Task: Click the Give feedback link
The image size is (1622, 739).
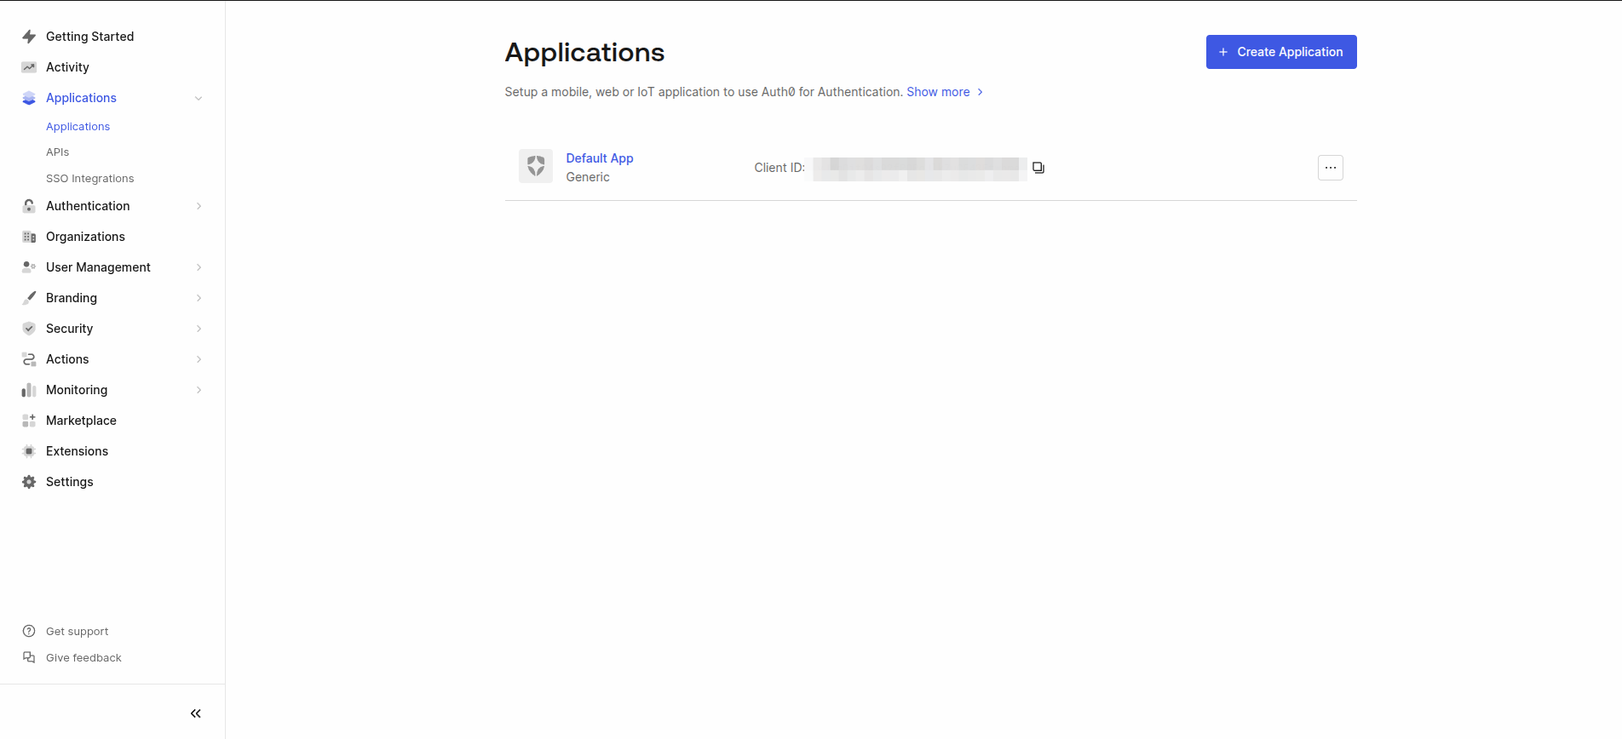Action: click(83, 658)
